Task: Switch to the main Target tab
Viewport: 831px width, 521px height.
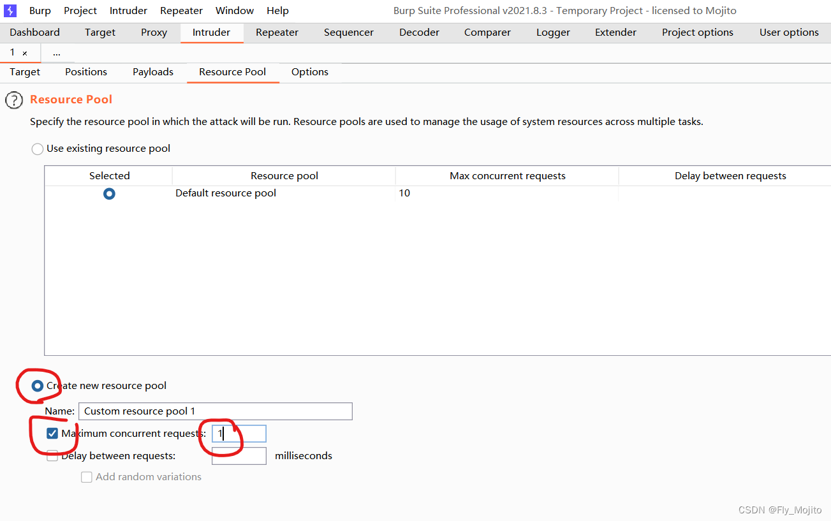Action: pyautogui.click(x=100, y=33)
